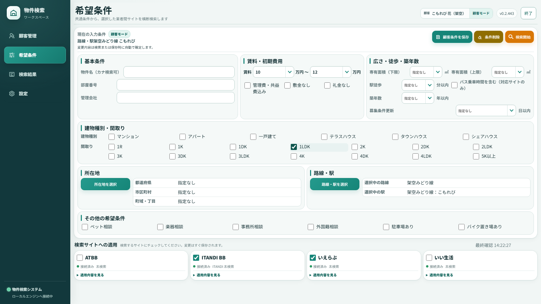Open the maximum rent dropdown showing 12
The width and height of the screenshot is (541, 304).
331,72
